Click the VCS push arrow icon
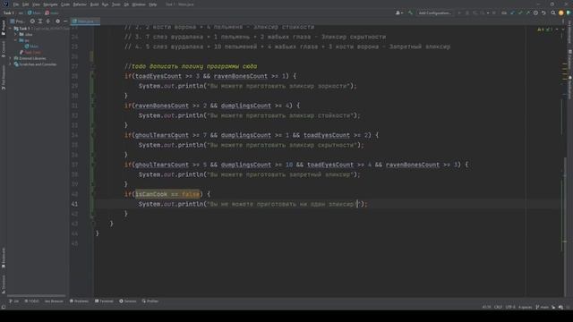The image size is (573, 322). (x=527, y=13)
